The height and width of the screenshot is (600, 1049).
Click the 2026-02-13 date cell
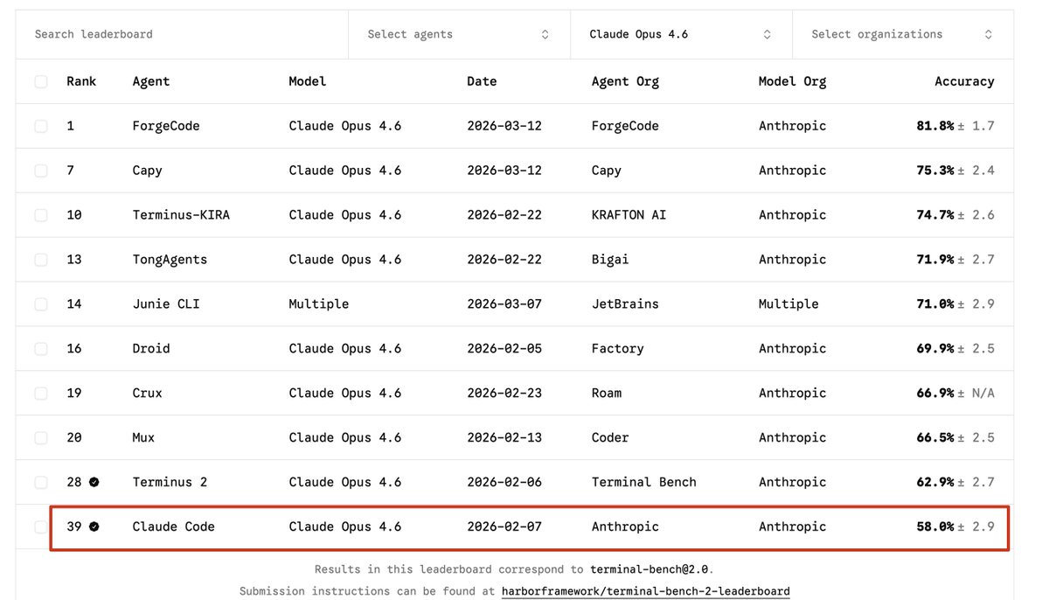(504, 438)
